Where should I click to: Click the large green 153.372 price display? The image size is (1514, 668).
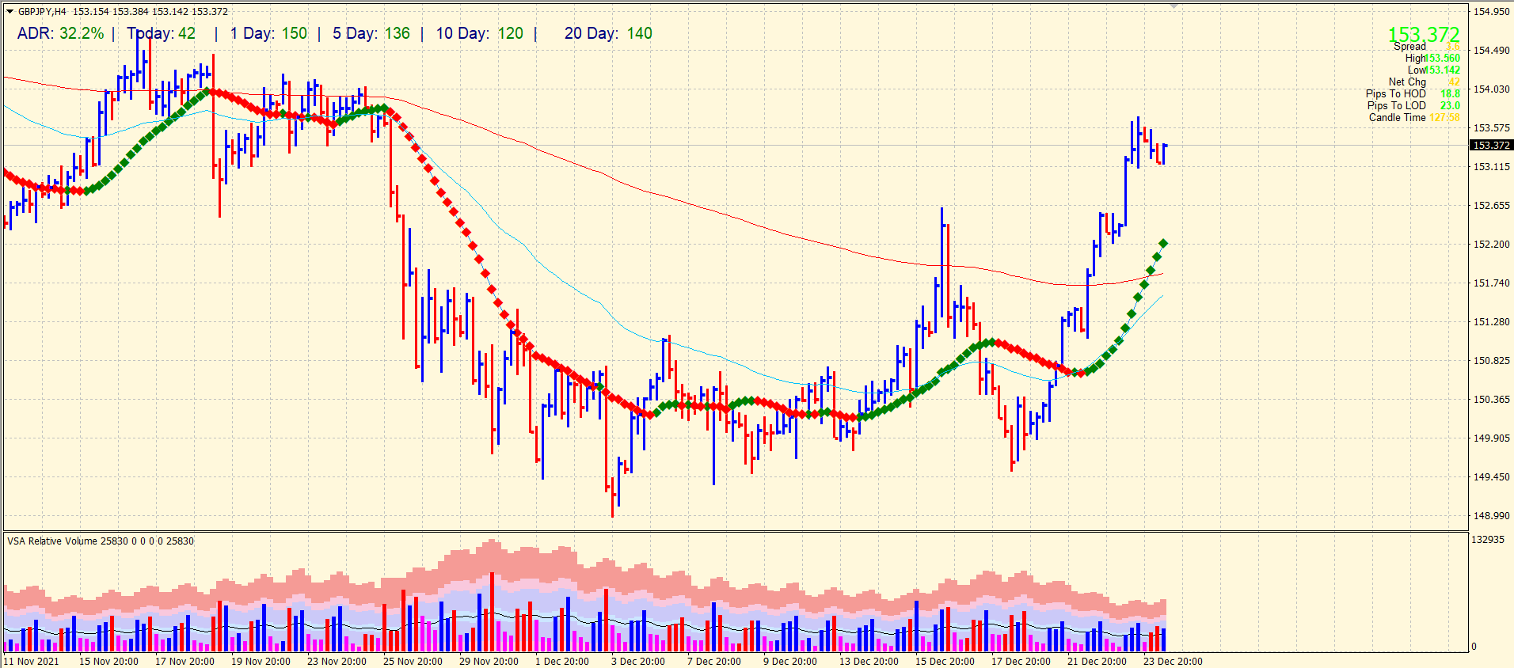[1424, 34]
